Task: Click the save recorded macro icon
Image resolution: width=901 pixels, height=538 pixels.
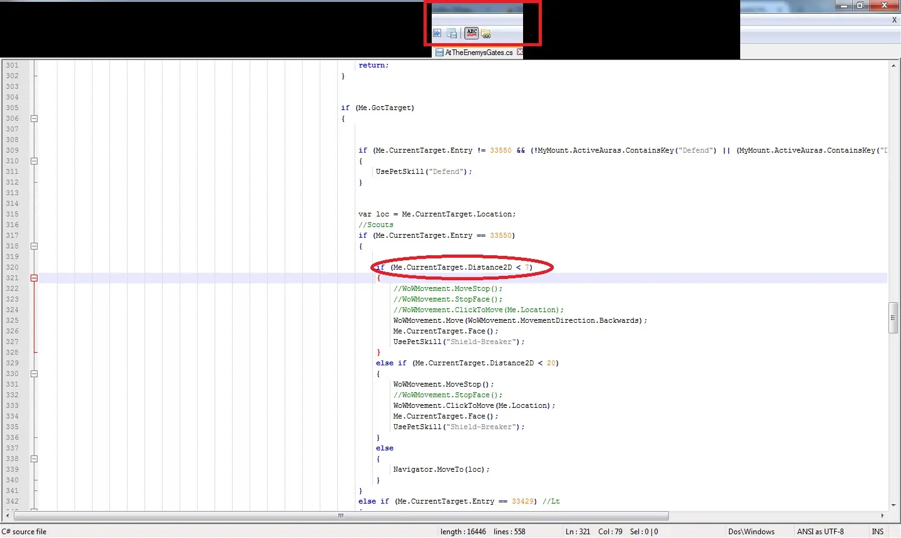Action: [x=452, y=33]
